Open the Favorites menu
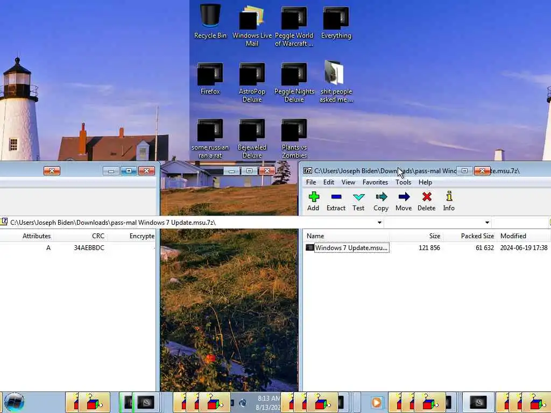The height and width of the screenshot is (413, 551). click(375, 182)
